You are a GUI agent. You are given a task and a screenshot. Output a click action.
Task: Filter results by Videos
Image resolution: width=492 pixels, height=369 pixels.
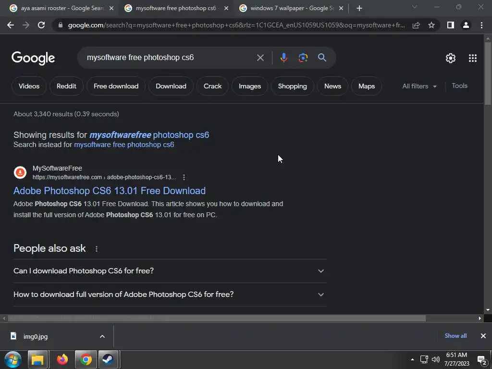[29, 86]
